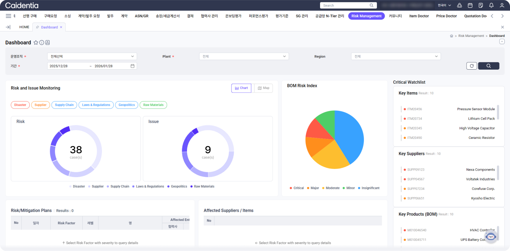Open the calendar icon in header
The image size is (510, 251).
[470, 5]
